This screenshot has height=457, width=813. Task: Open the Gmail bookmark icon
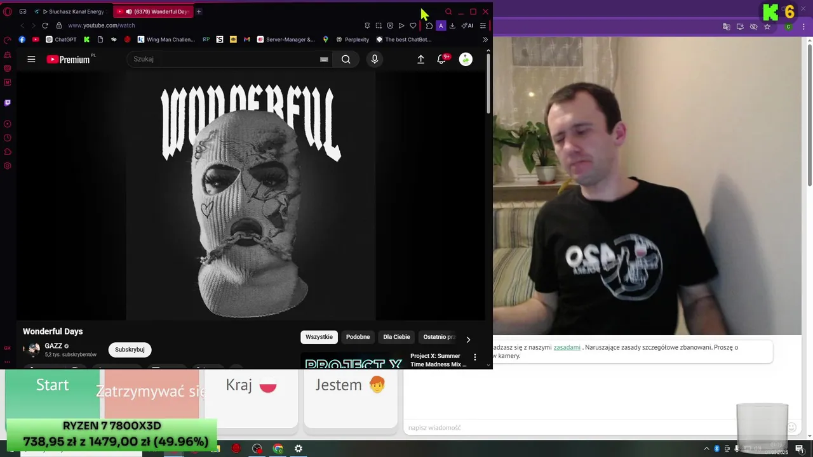pyautogui.click(x=247, y=39)
